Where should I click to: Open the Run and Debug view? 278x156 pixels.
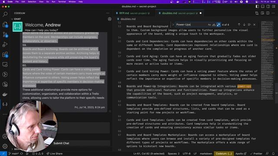pyautogui.click(x=5, y=44)
